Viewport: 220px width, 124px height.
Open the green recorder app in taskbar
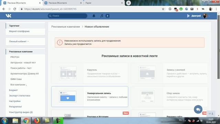[x=58, y=121]
